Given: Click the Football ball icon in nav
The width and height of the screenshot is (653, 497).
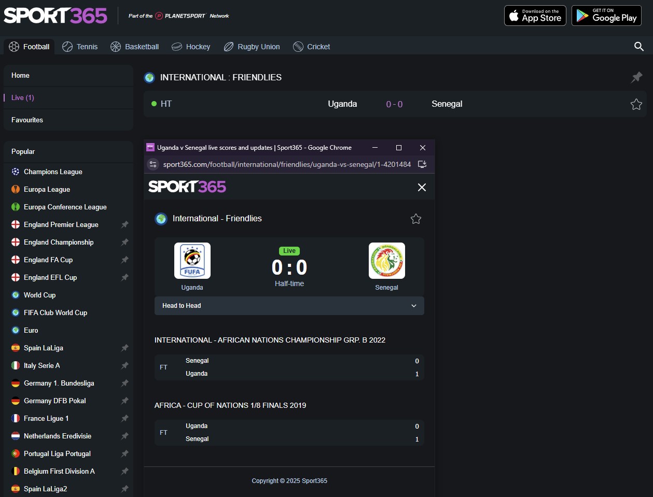Looking at the screenshot, I should click(x=14, y=47).
